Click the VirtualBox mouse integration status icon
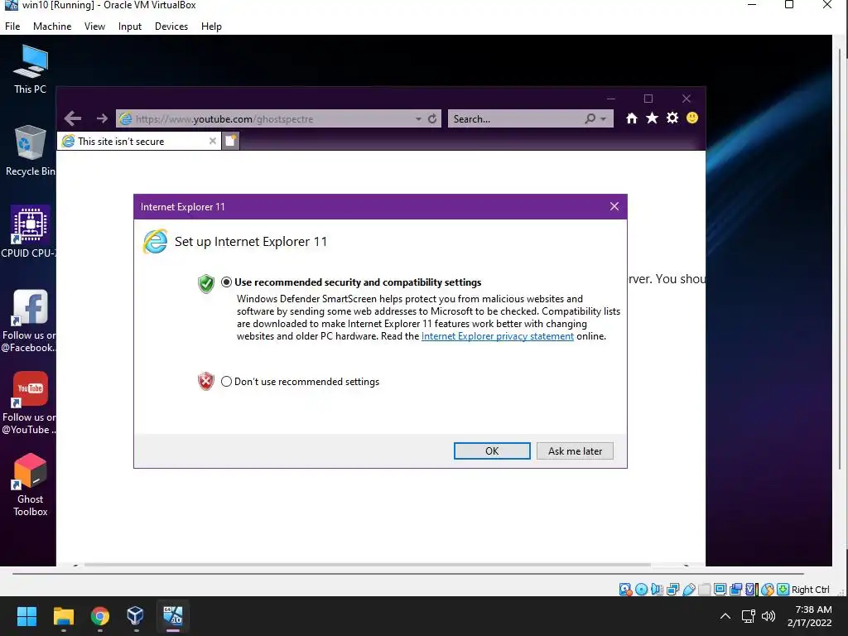848x636 pixels. tap(767, 590)
